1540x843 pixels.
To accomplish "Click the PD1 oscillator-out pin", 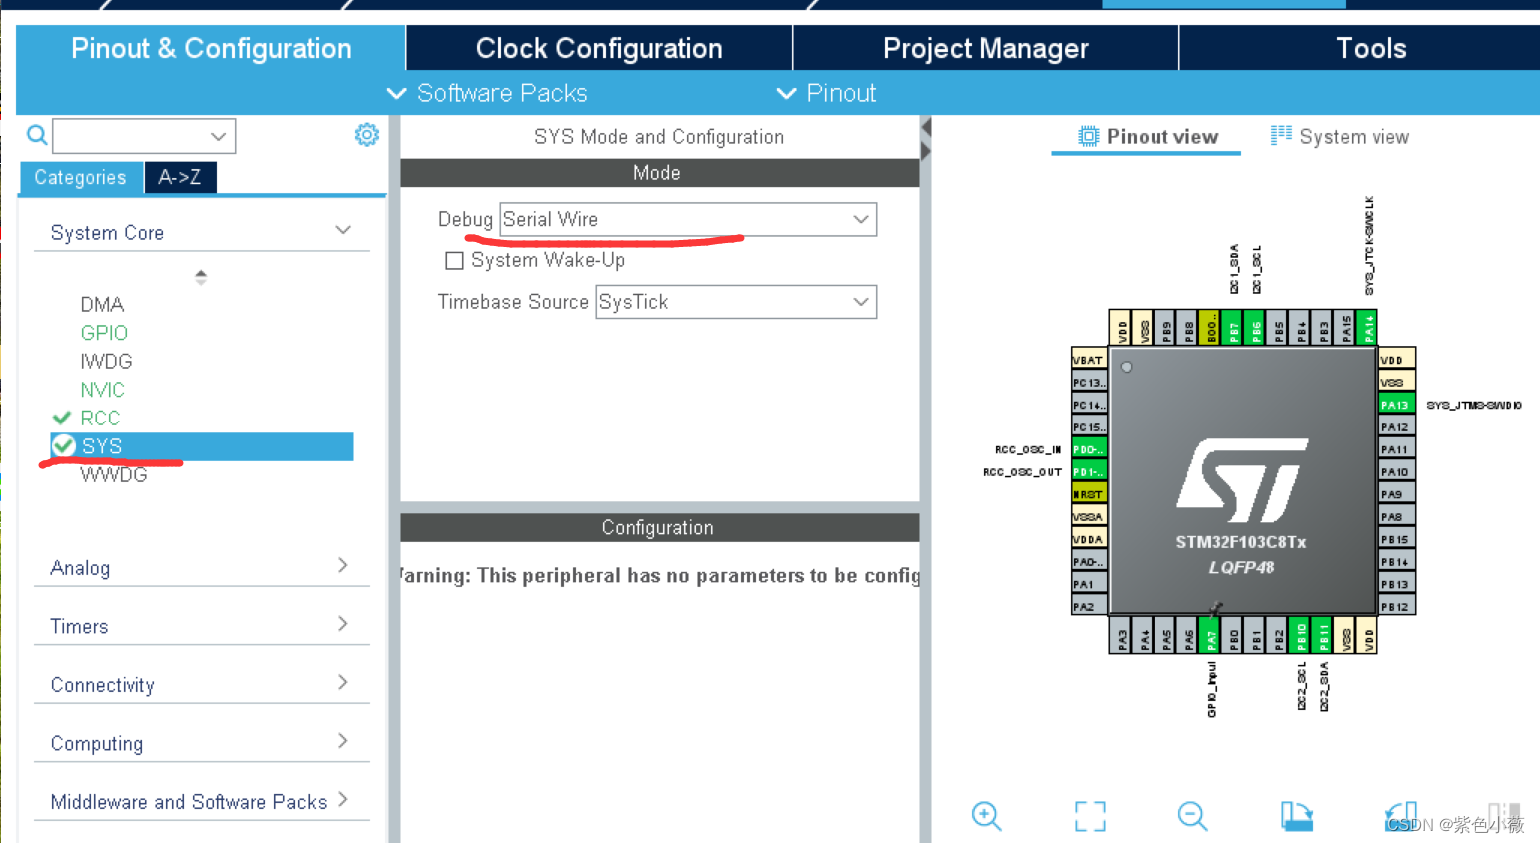I will 1089,471.
